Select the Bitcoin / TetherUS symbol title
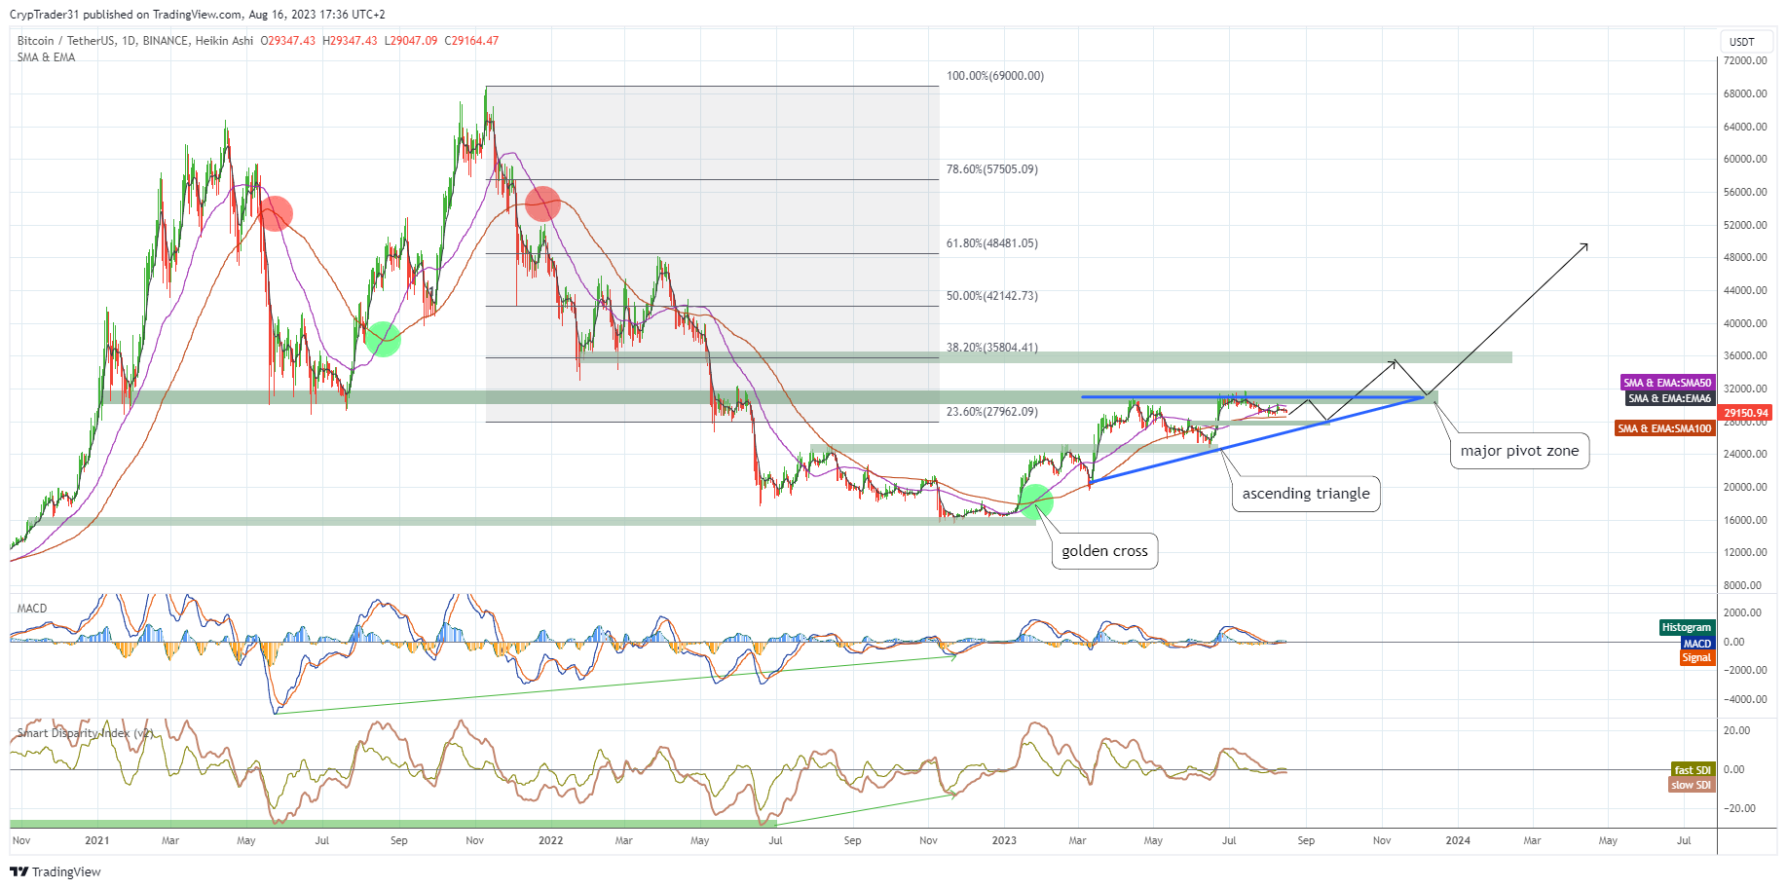The image size is (1787, 889). coord(135,41)
